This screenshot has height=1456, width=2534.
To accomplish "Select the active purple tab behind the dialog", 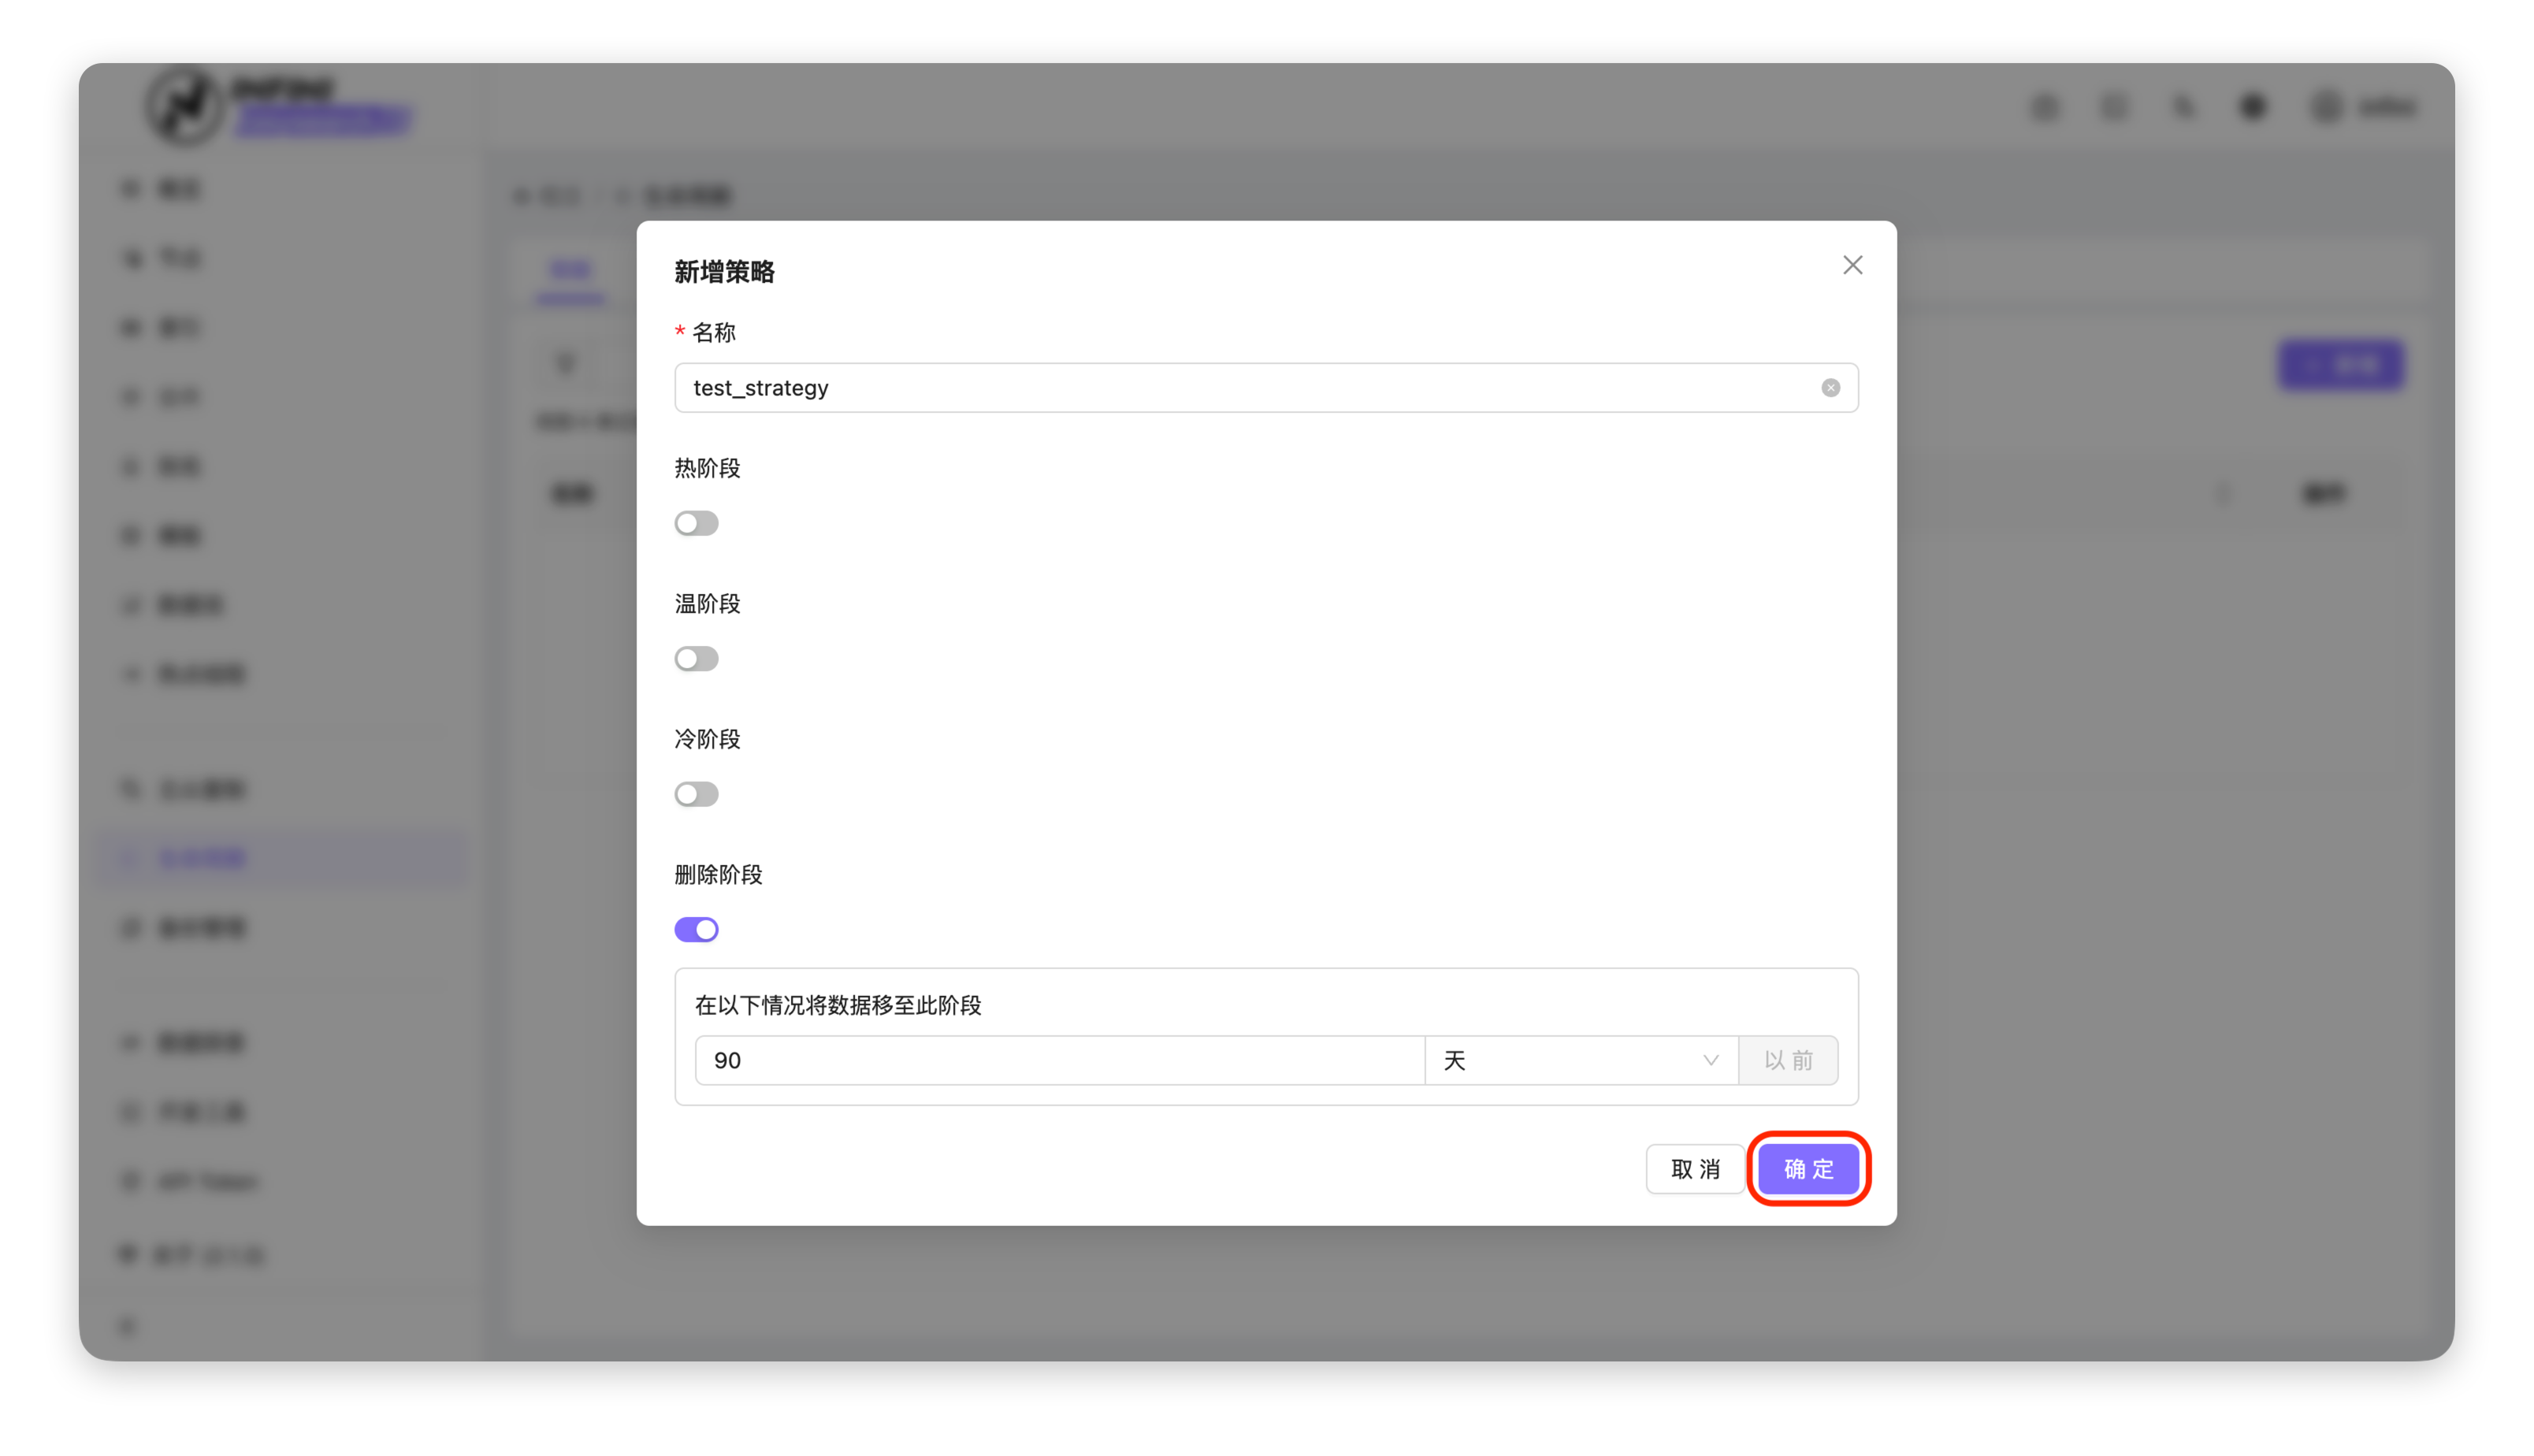I will [571, 270].
